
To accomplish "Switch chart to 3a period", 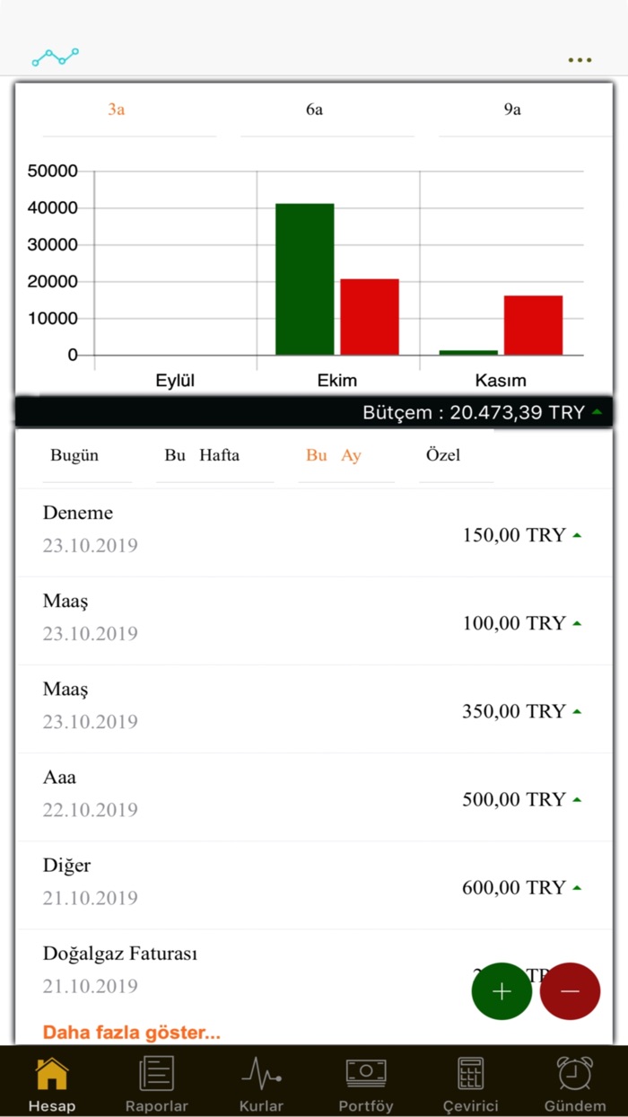I will click(x=117, y=110).
